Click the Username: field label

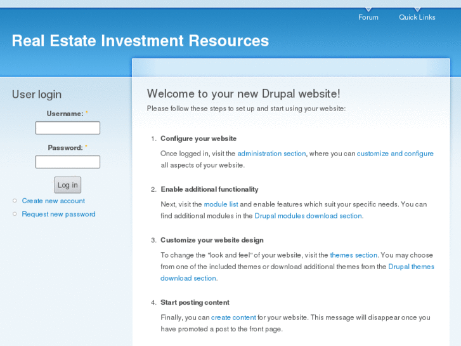point(65,114)
